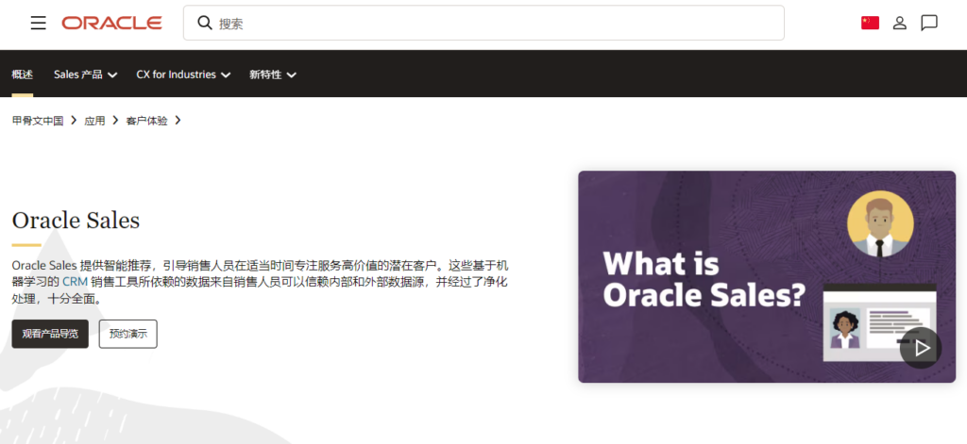The width and height of the screenshot is (967, 444).
Task: Click the Oracle logo
Action: [111, 24]
